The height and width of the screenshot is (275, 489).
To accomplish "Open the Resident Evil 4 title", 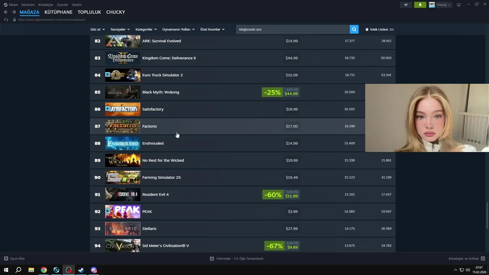I will click(x=155, y=194).
